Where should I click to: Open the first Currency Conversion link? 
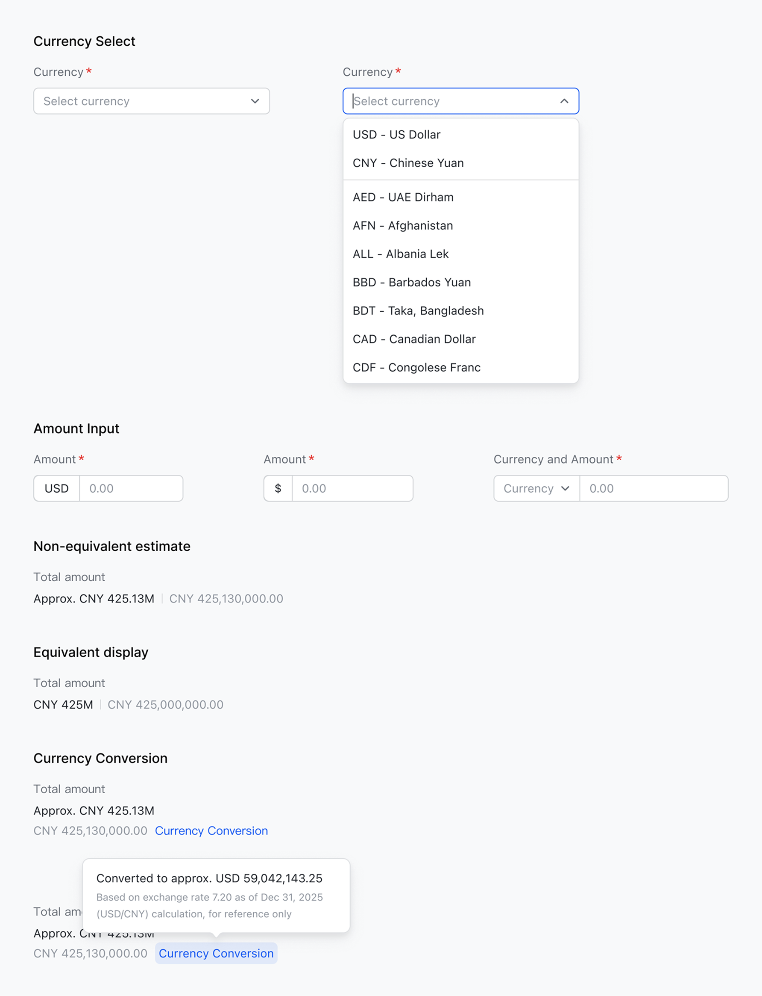coord(211,830)
